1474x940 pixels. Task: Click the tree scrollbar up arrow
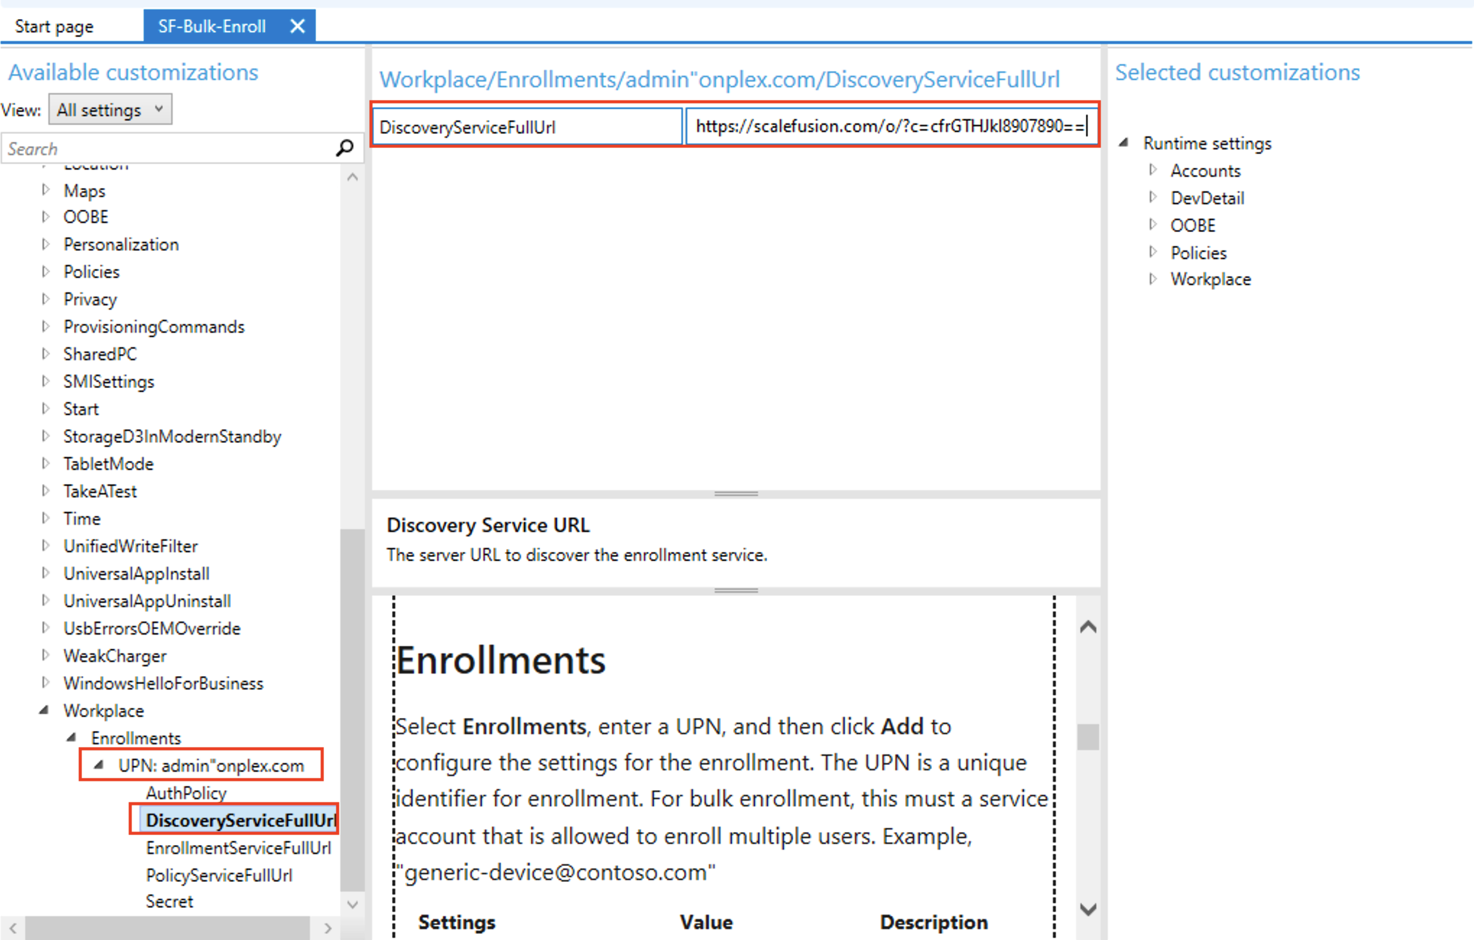(352, 178)
